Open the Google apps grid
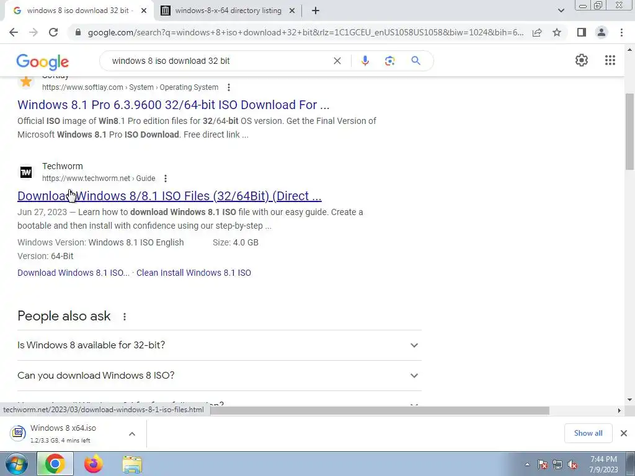This screenshot has width=635, height=476. click(x=610, y=60)
